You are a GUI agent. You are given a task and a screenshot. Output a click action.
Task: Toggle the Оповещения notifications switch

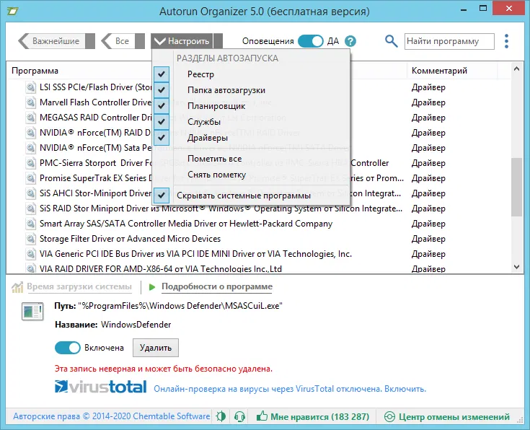tap(311, 41)
